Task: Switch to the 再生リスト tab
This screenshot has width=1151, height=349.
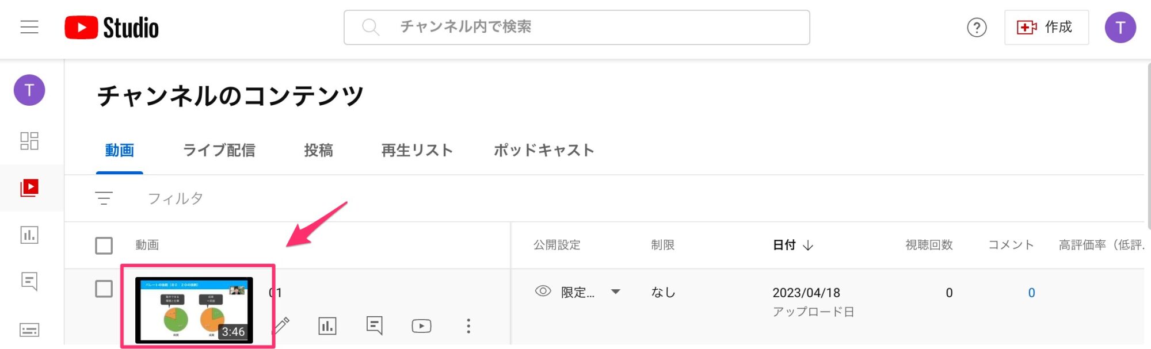Action: tap(417, 150)
